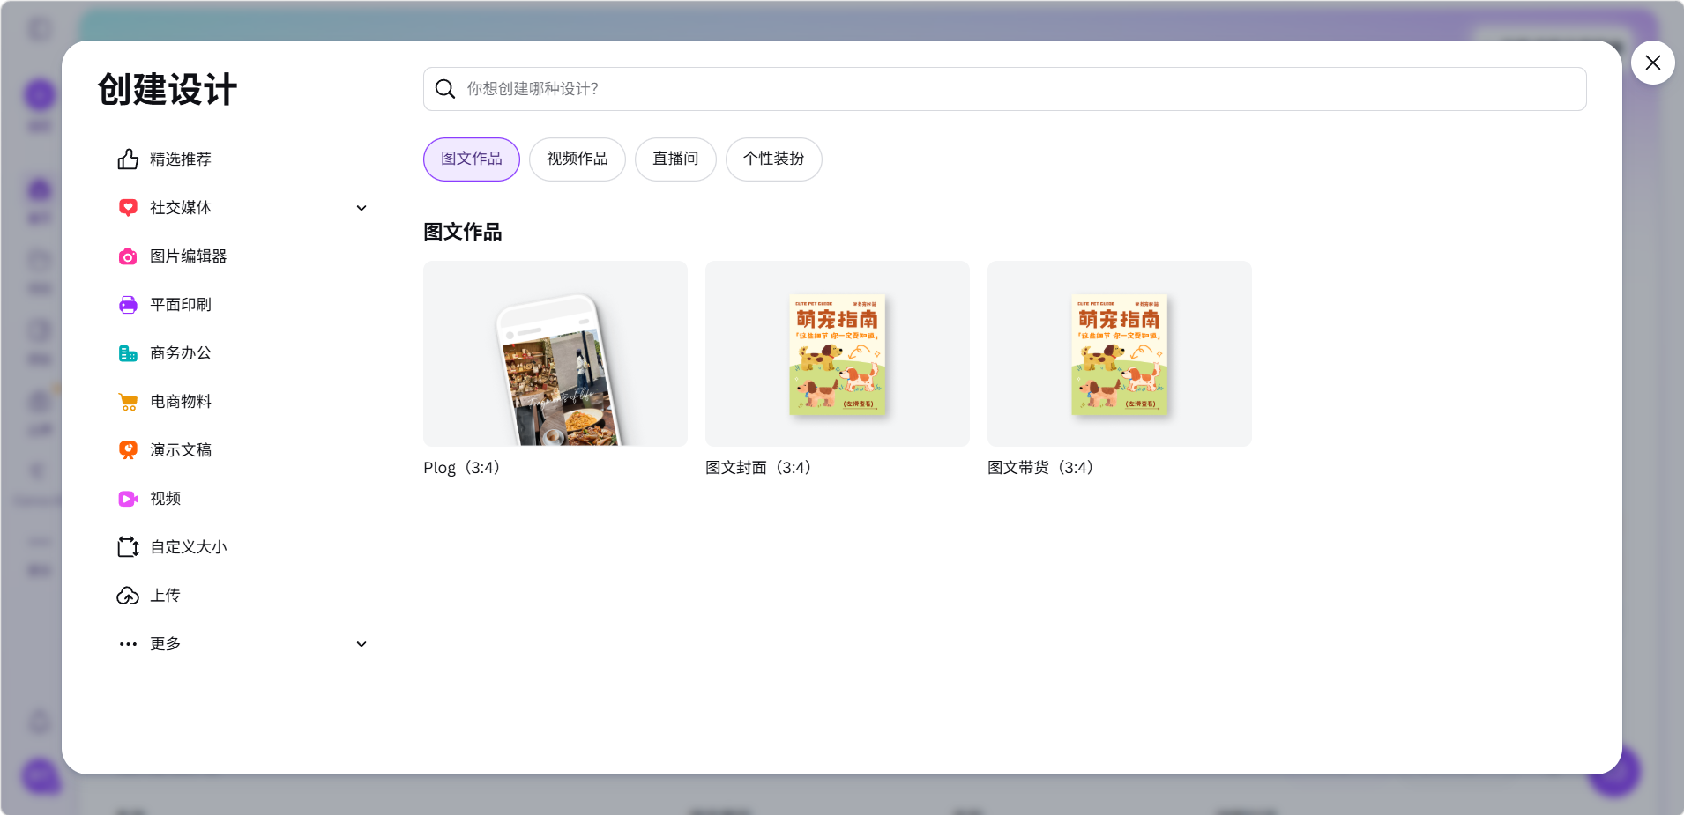Expand the 社交媒体 chevron arrow

click(361, 208)
